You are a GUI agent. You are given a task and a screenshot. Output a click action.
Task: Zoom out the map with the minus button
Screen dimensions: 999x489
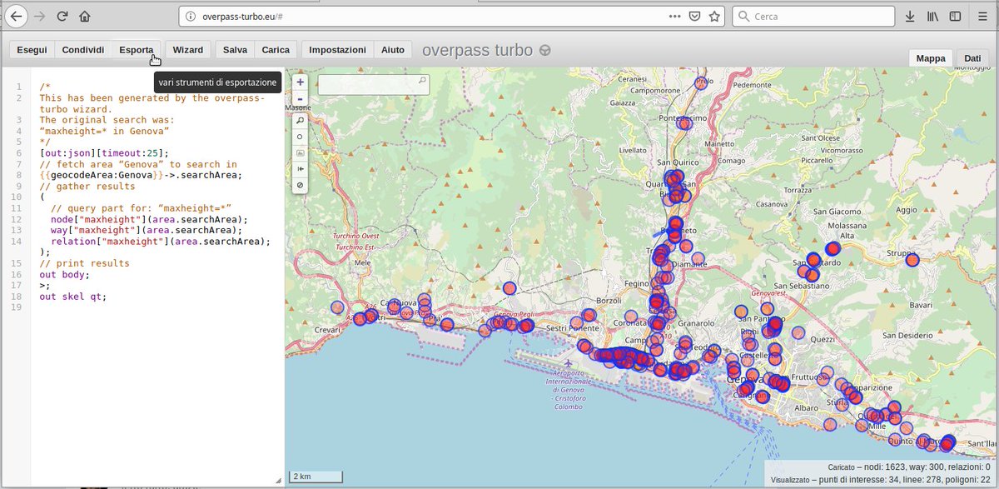click(x=300, y=98)
